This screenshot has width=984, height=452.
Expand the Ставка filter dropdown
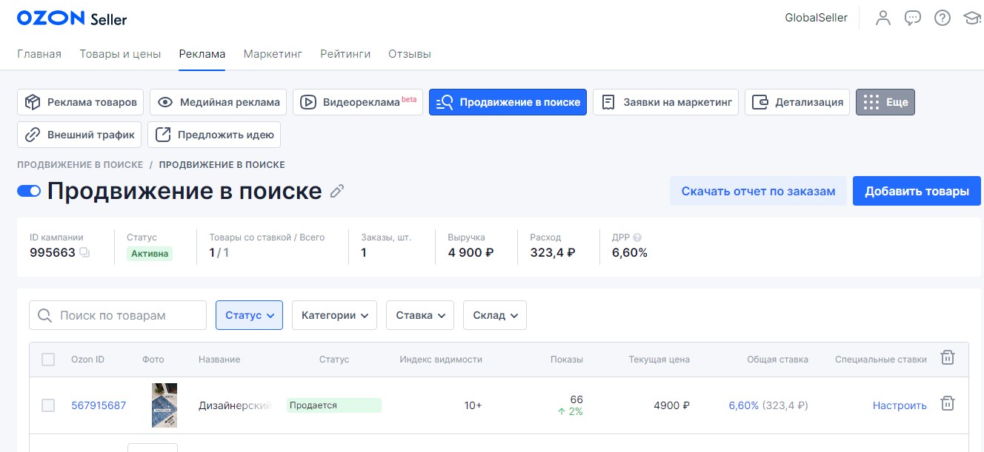click(420, 315)
